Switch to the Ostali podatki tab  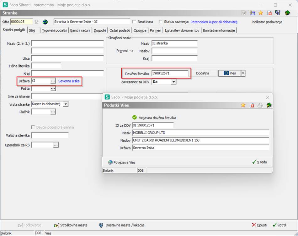[120, 30]
